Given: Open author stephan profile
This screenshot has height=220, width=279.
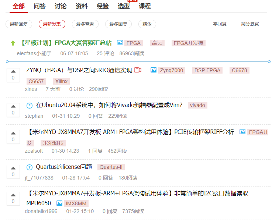Looking at the screenshot, I should click(x=34, y=116).
